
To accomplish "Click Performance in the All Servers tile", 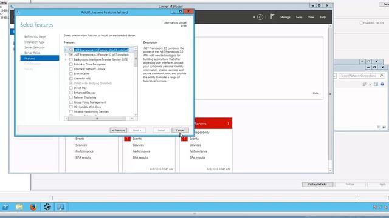I will pos(199,151).
